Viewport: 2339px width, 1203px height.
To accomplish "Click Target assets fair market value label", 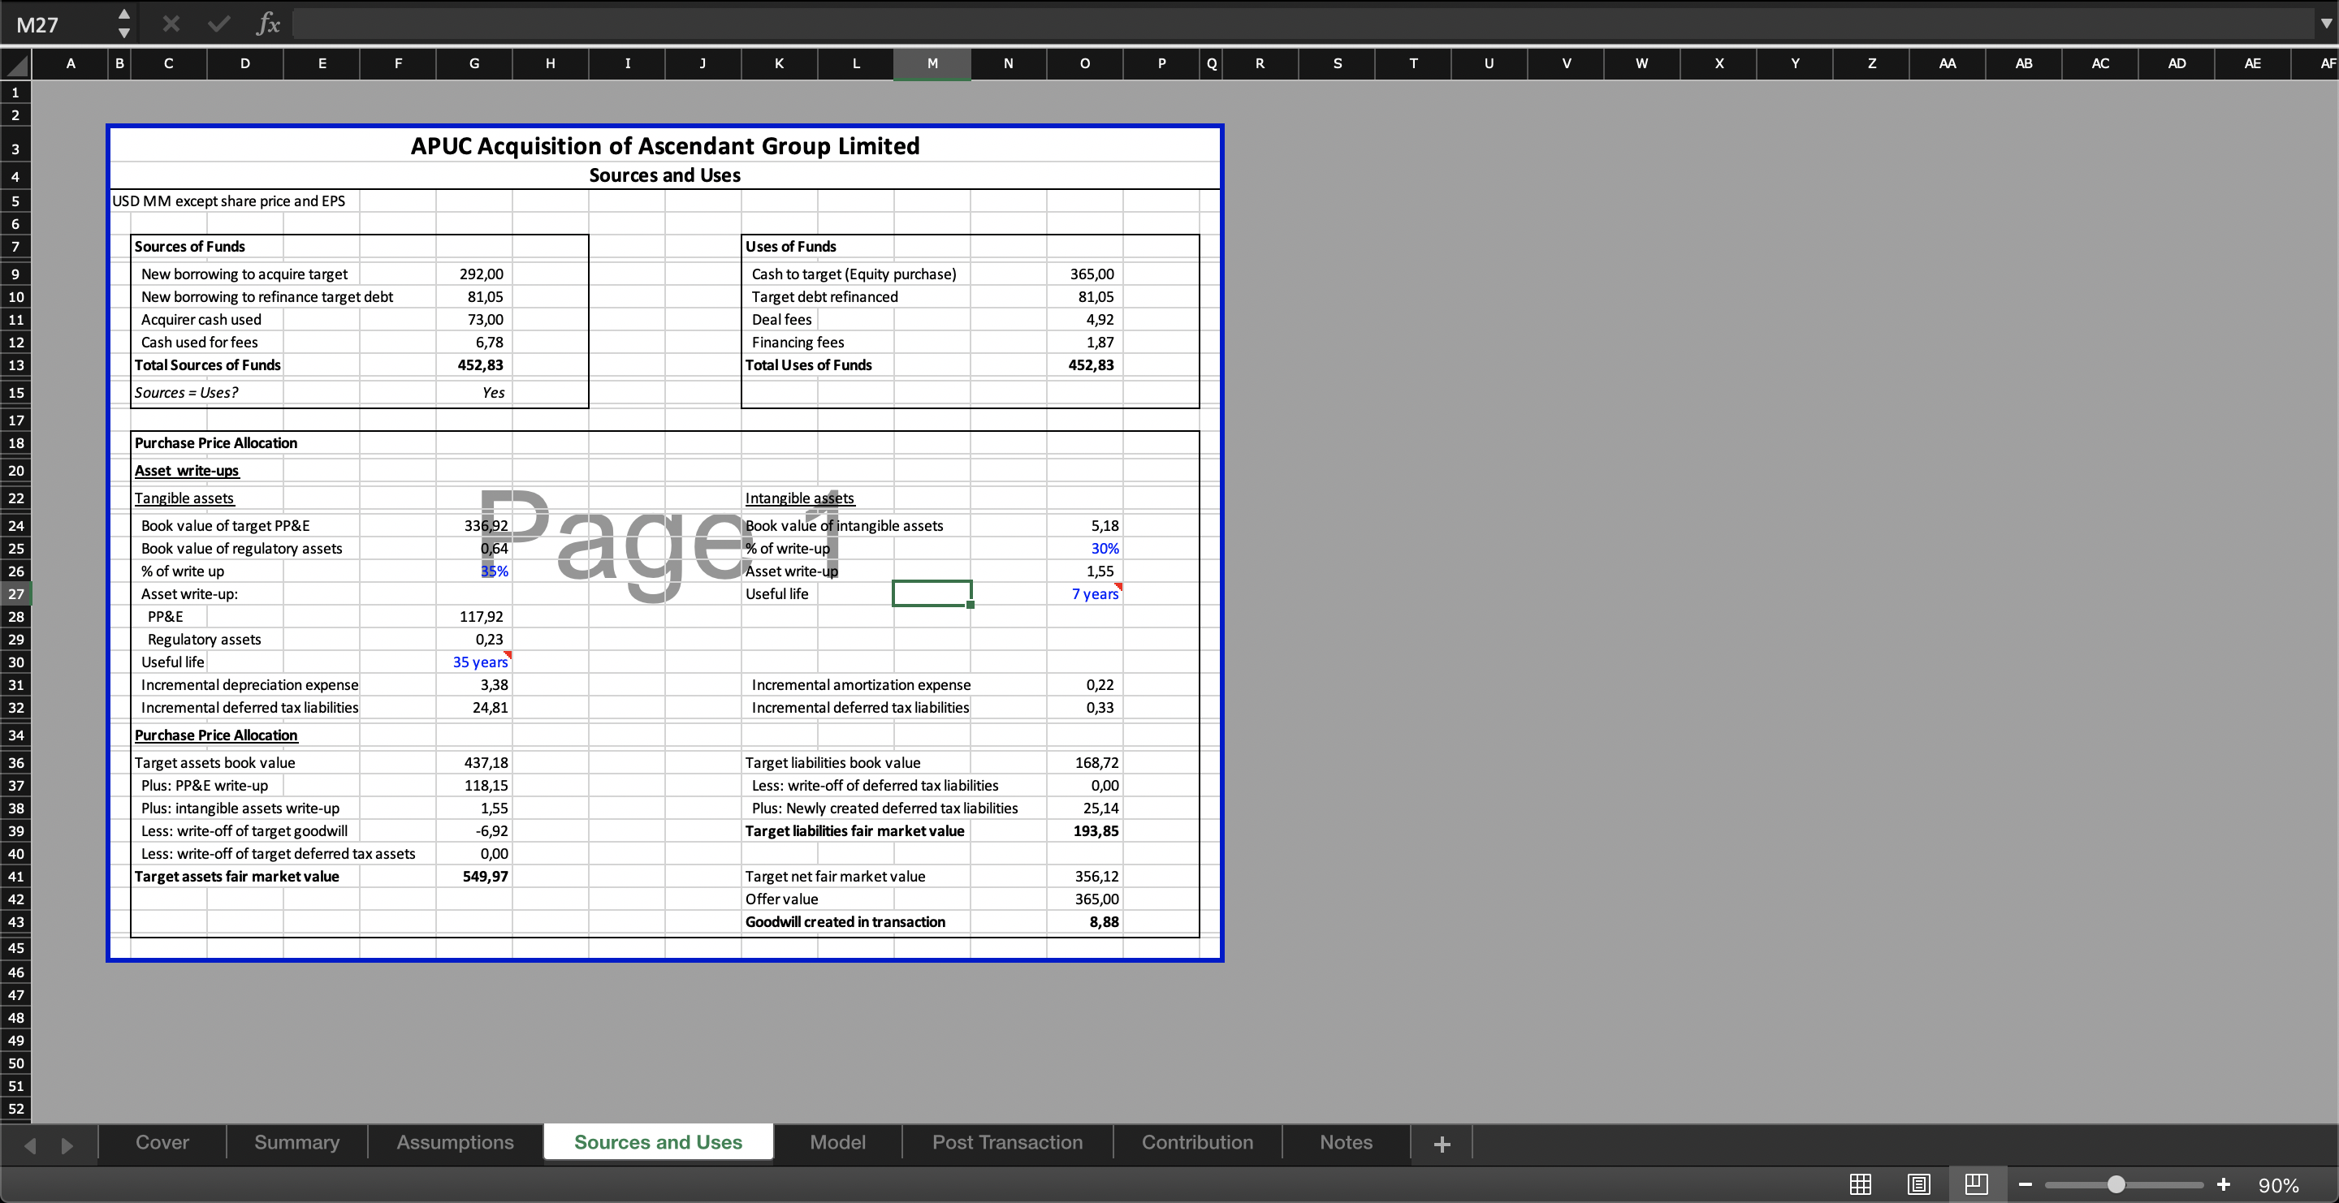I will (x=237, y=877).
